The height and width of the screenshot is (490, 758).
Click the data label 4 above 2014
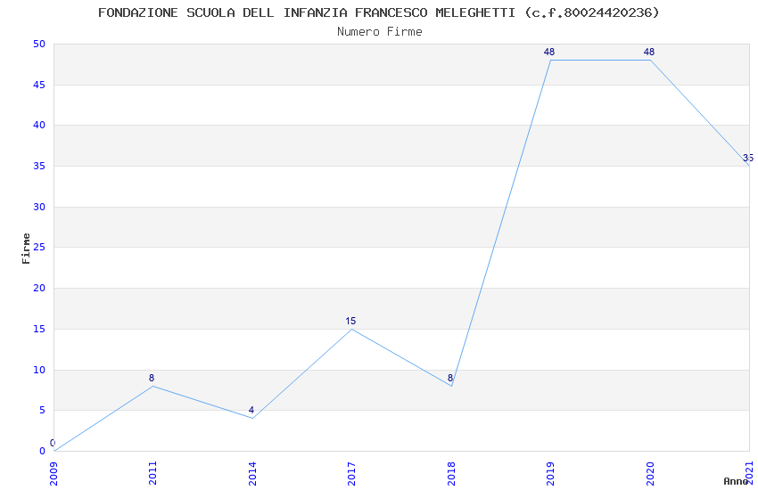[251, 410]
